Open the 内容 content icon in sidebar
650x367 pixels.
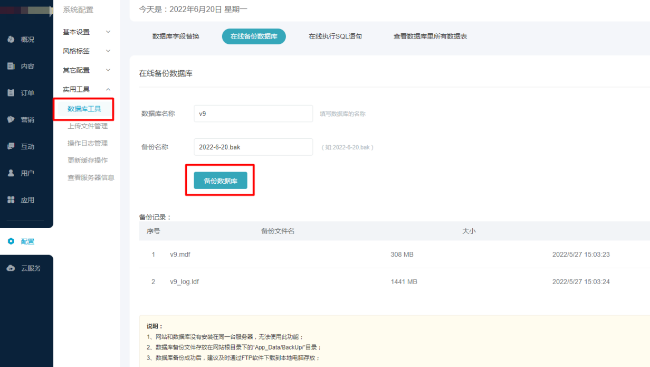coord(11,67)
